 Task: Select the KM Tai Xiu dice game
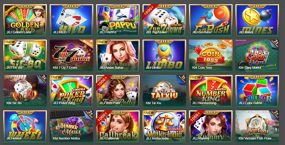[164, 91]
